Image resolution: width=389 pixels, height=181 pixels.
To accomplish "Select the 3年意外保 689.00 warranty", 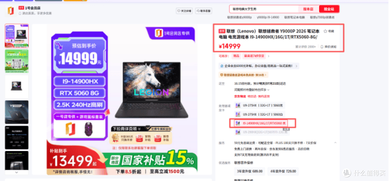I will coord(250,171).
